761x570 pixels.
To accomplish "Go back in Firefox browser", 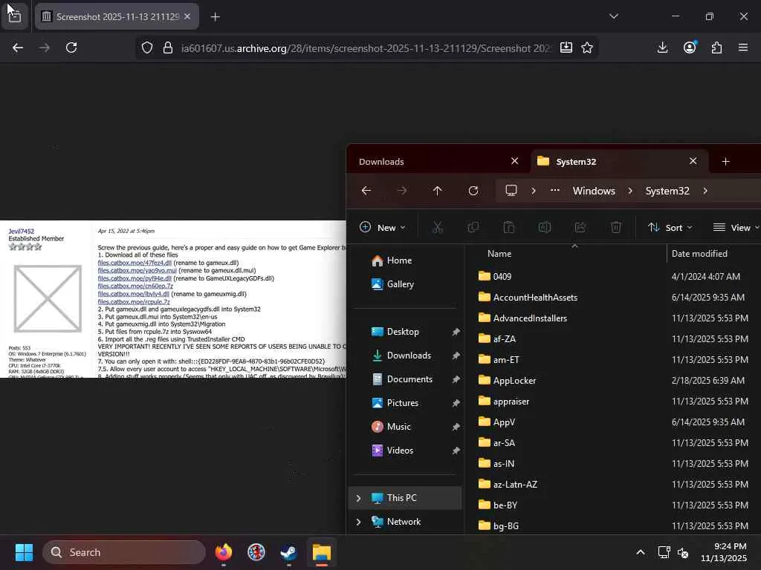I will tap(18, 47).
